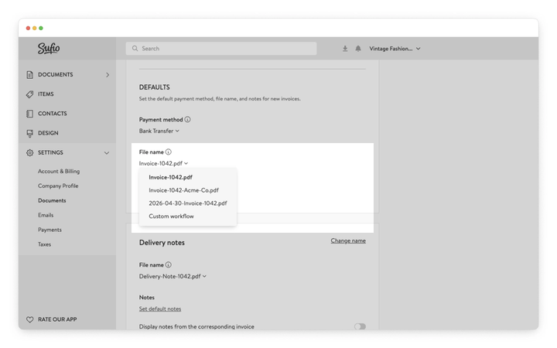The width and height of the screenshot is (557, 348).
Task: Open Taxes settings
Action: [x=44, y=244]
